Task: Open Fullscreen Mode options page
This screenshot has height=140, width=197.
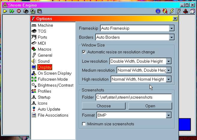Action: (x=53, y=79)
